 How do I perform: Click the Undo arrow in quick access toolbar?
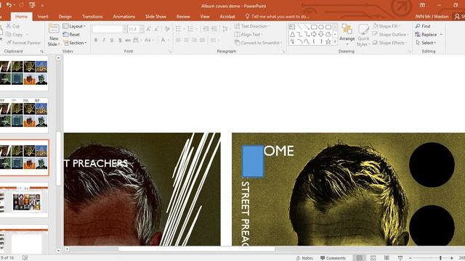click(9, 5)
